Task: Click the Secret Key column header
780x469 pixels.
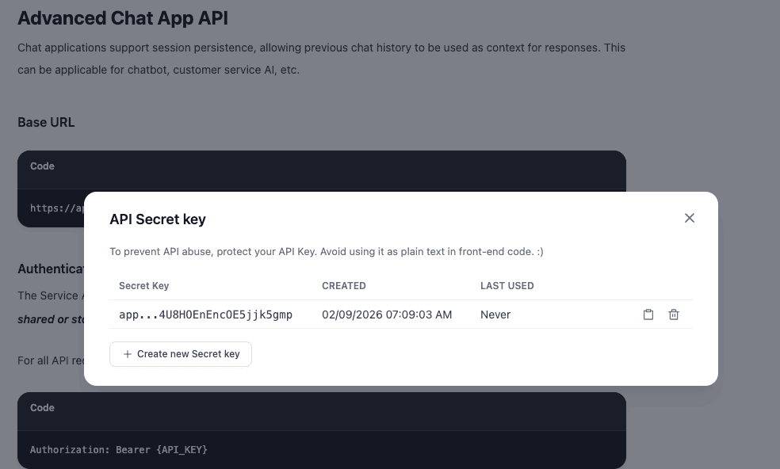Action: tap(142, 286)
